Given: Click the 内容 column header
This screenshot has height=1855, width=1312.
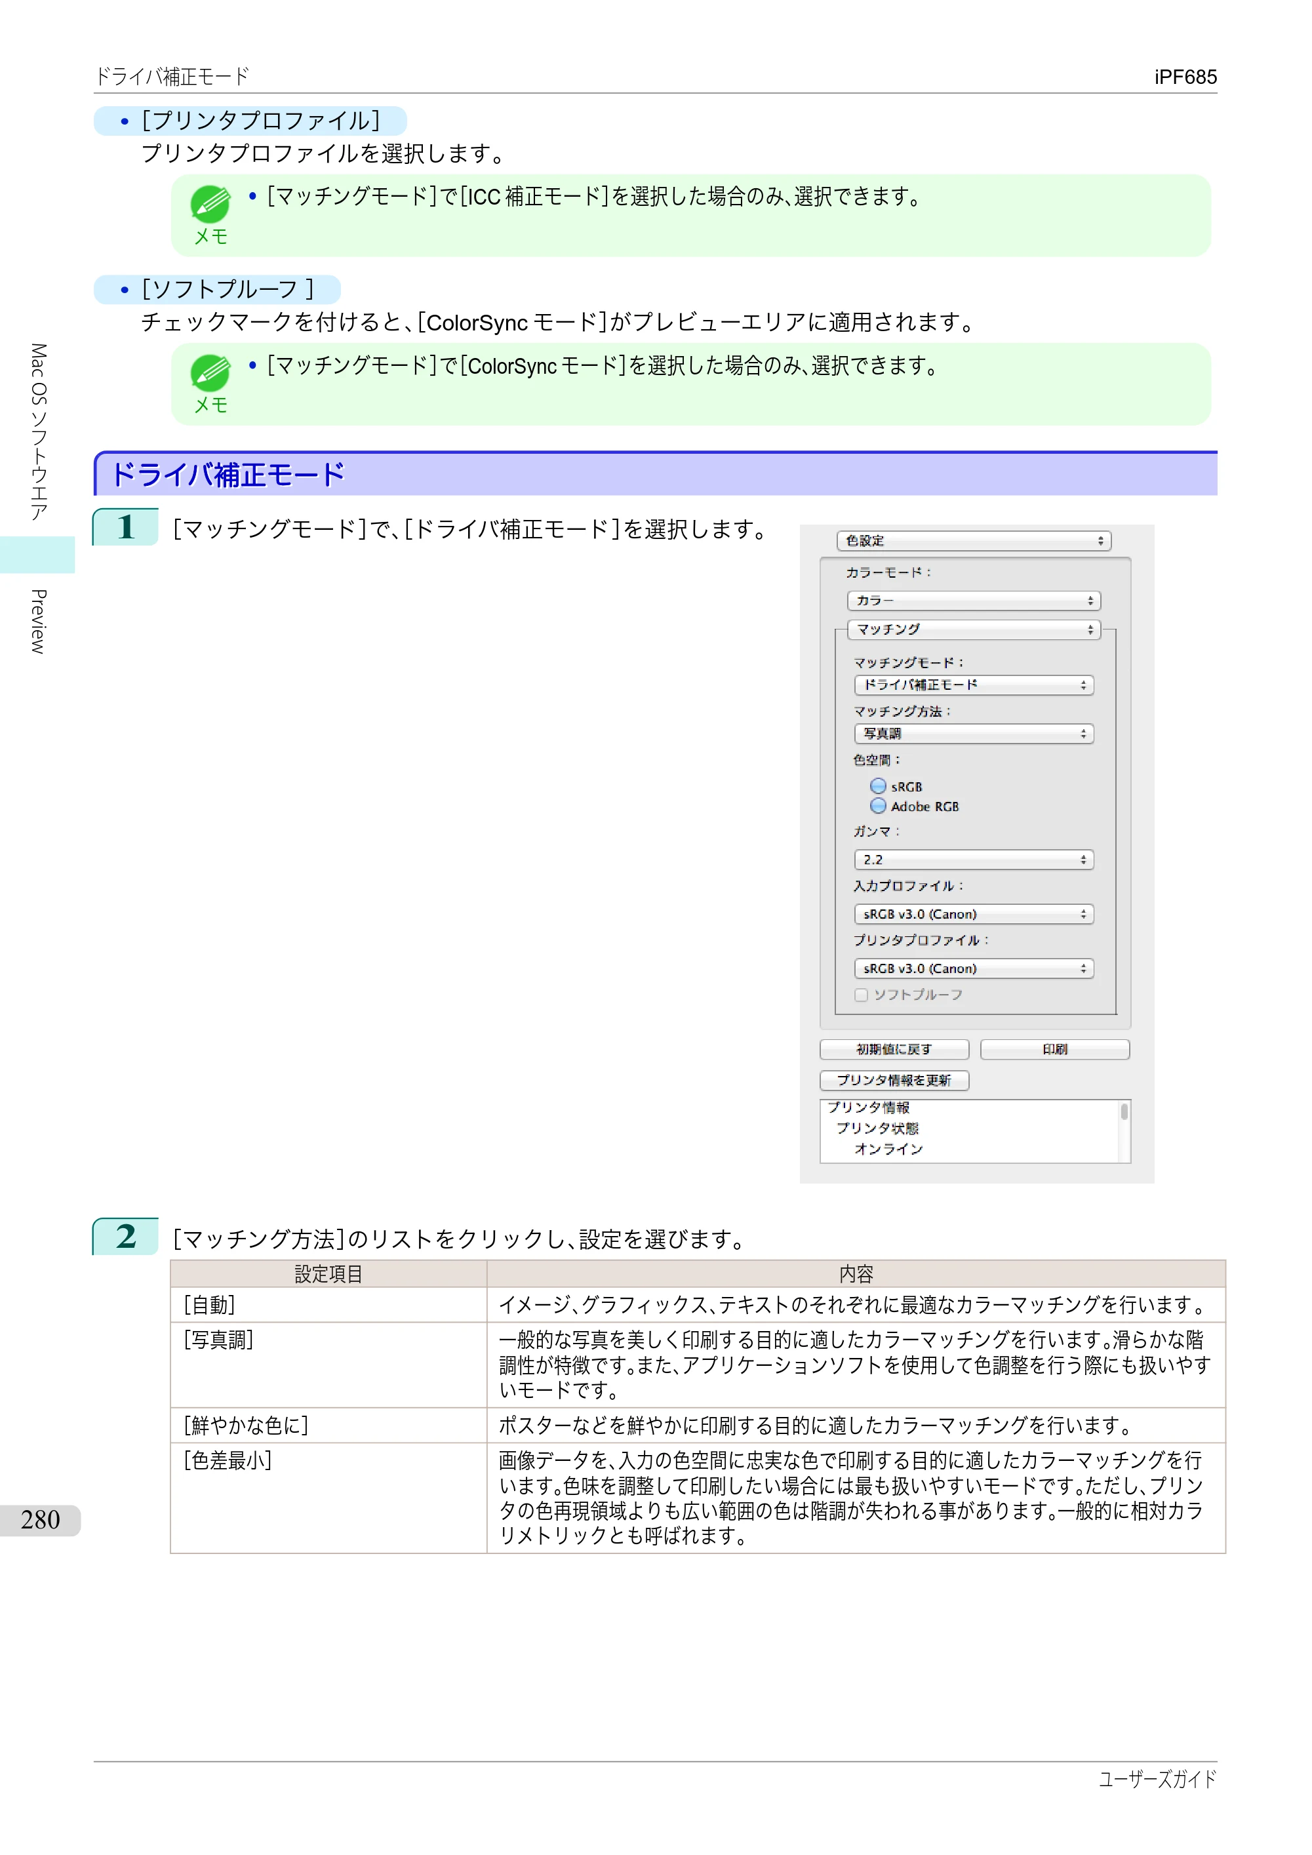Looking at the screenshot, I should [856, 1274].
